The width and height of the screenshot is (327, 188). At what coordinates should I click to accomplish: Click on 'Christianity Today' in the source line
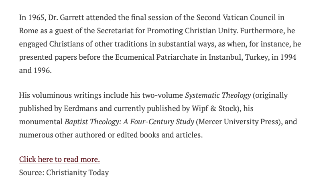point(77,173)
